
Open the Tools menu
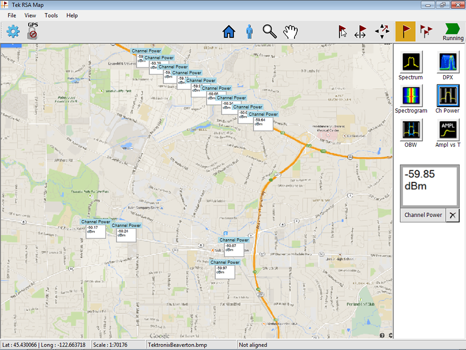(51, 16)
